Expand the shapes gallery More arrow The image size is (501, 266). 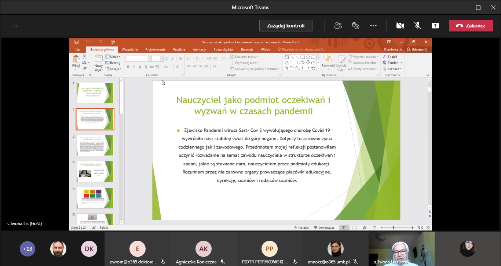pyautogui.click(x=318, y=68)
